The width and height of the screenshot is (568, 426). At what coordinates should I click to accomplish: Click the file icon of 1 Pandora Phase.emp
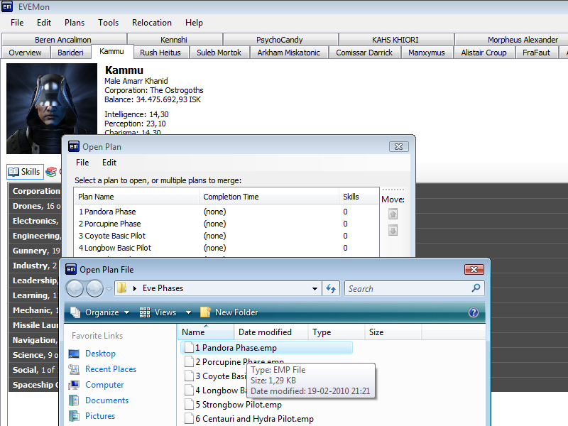pyautogui.click(x=189, y=348)
